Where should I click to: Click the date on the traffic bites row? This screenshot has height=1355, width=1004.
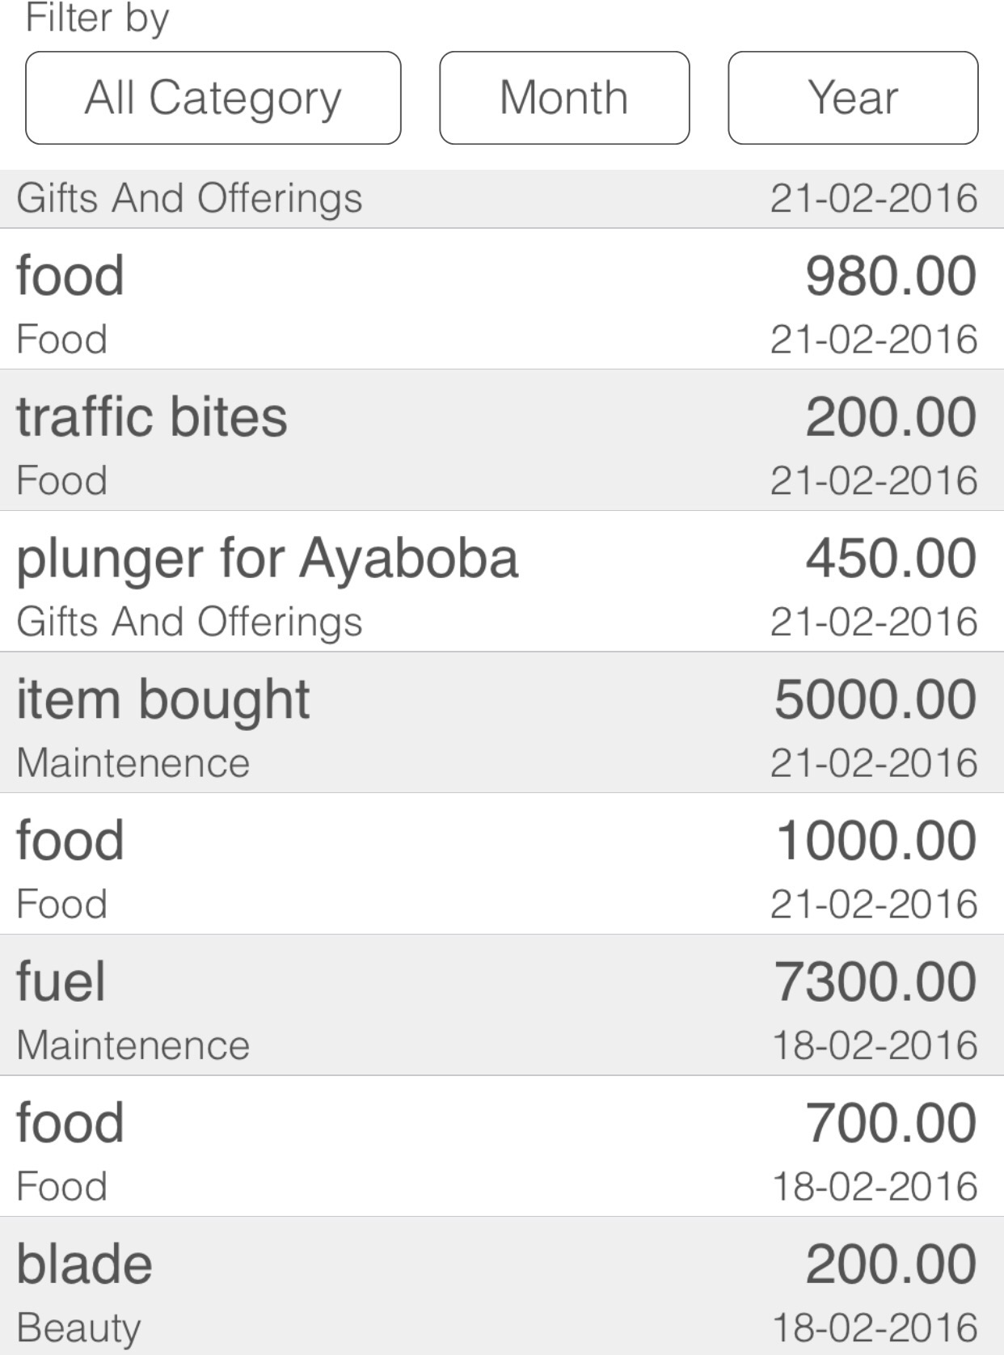(x=873, y=480)
